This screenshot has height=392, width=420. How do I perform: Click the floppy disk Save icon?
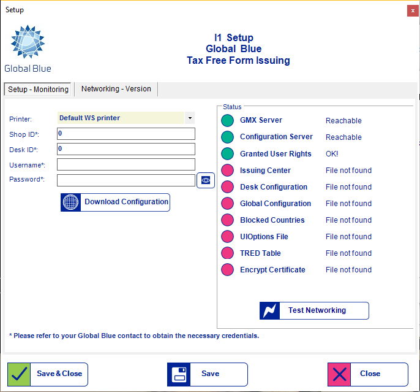coord(179,374)
